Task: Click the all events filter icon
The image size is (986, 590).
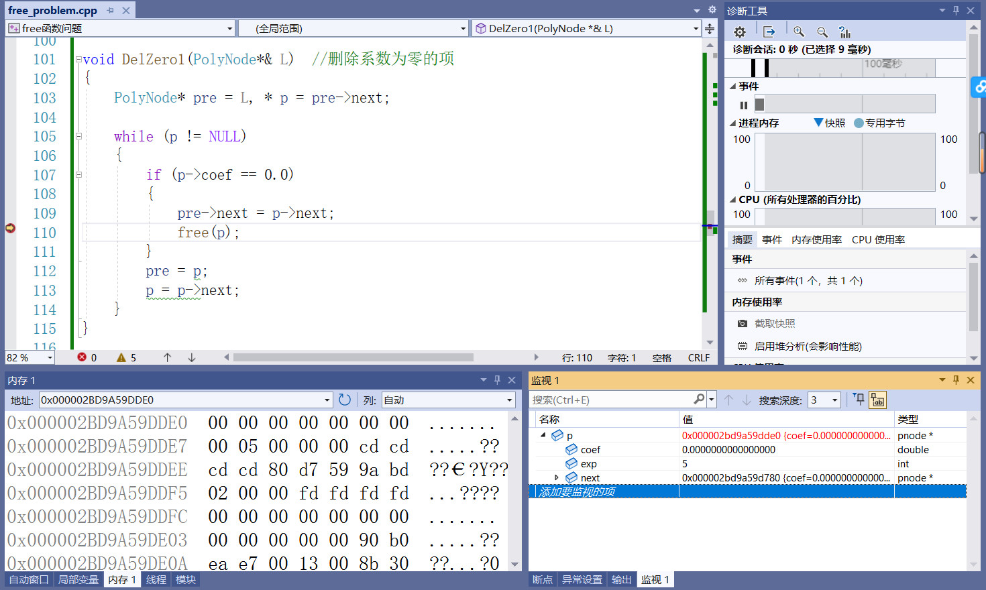Action: (743, 280)
